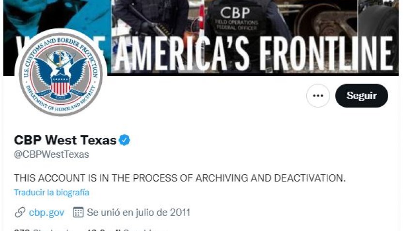Open the America's Frontline header banner image
The image size is (412, 231).
201,38
